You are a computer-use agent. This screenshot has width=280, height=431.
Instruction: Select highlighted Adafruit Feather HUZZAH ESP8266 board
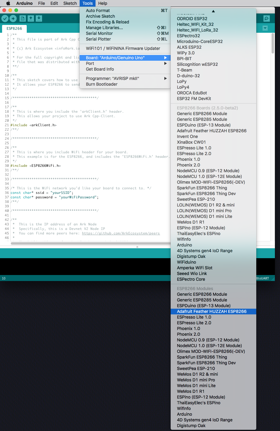[x=212, y=311]
